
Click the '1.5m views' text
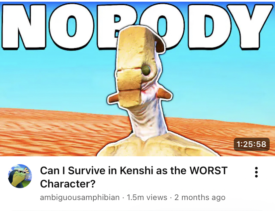coord(147,197)
